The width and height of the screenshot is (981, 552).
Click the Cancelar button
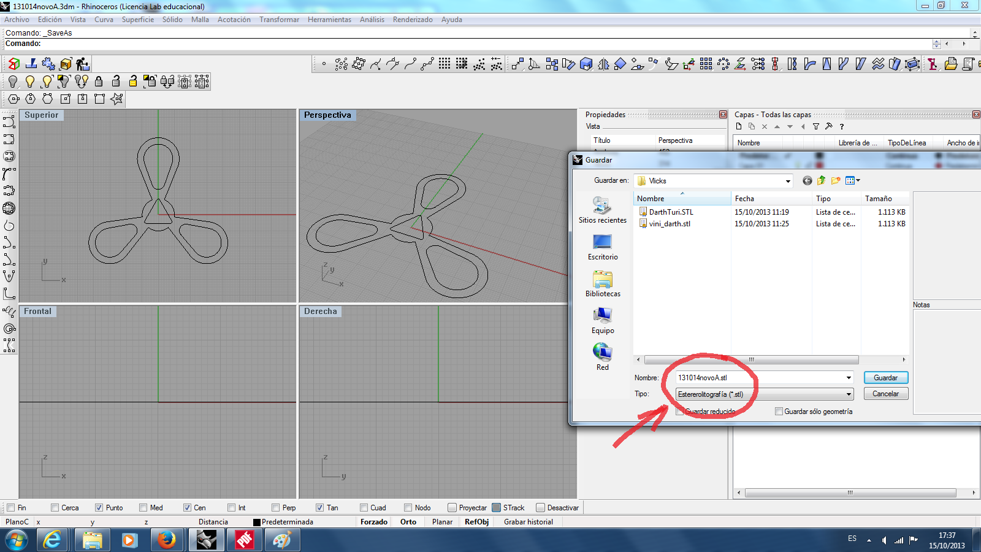pos(886,394)
